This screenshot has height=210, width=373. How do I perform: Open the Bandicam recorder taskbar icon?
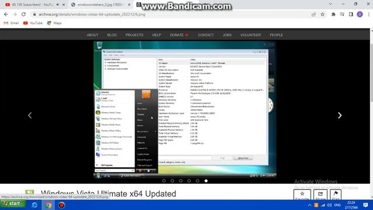tap(62, 205)
